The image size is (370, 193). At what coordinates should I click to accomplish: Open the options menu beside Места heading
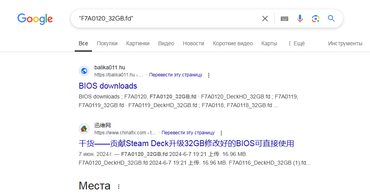point(119,187)
